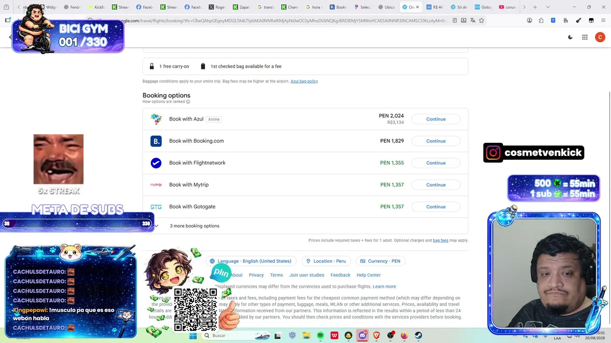Open the Location · Peru selector

point(326,261)
